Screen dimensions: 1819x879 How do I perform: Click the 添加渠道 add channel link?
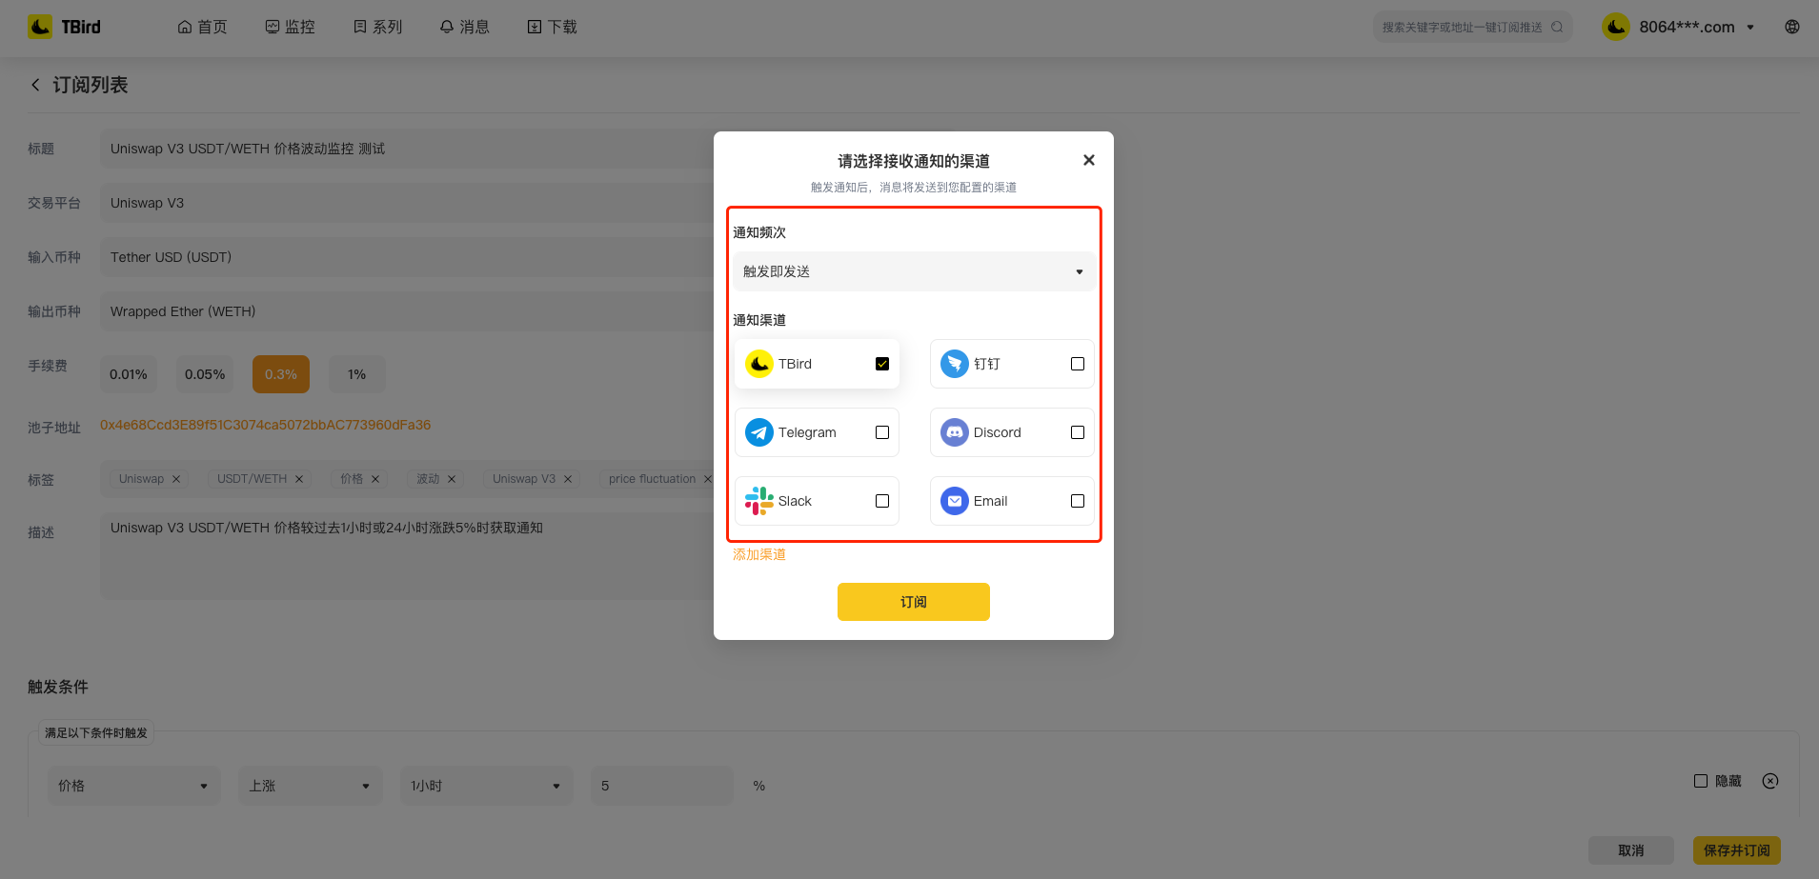[758, 554]
